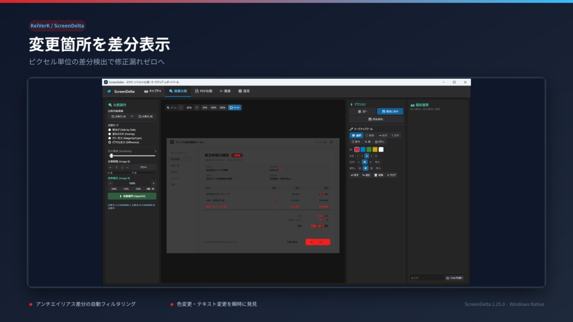The width and height of the screenshot is (573, 322).
Task: Open 別名保存... save-as dialog
Action: (x=376, y=120)
